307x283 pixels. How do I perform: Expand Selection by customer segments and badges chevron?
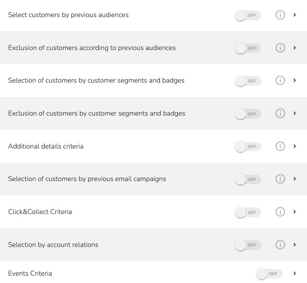(295, 81)
